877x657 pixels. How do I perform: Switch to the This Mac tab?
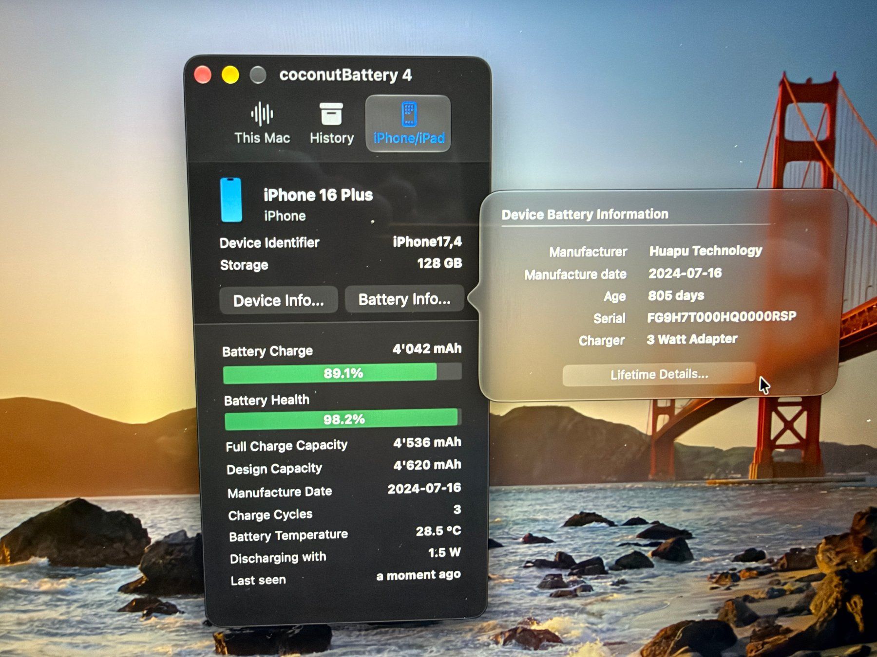coord(262,124)
